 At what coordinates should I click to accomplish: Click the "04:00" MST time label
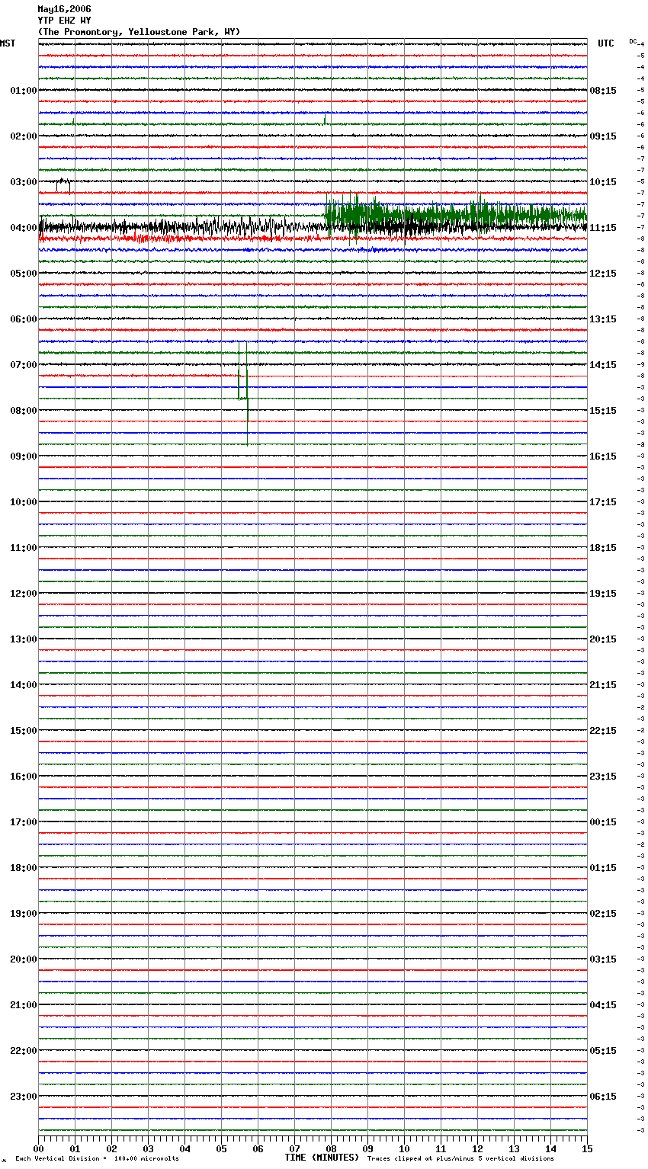coord(24,228)
